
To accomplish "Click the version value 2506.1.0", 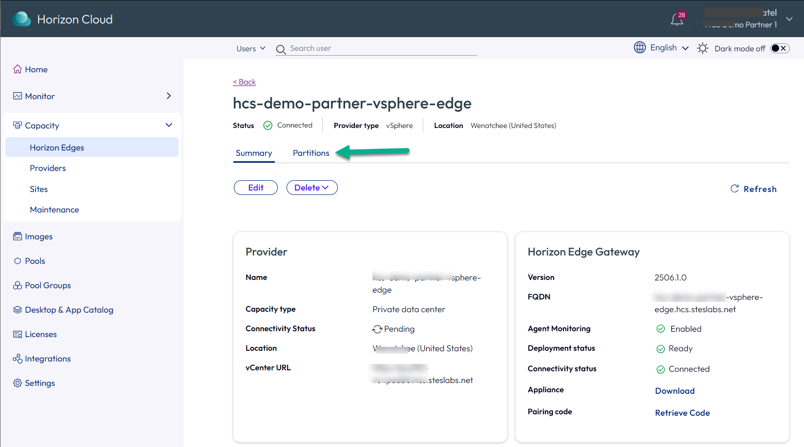I will click(670, 277).
